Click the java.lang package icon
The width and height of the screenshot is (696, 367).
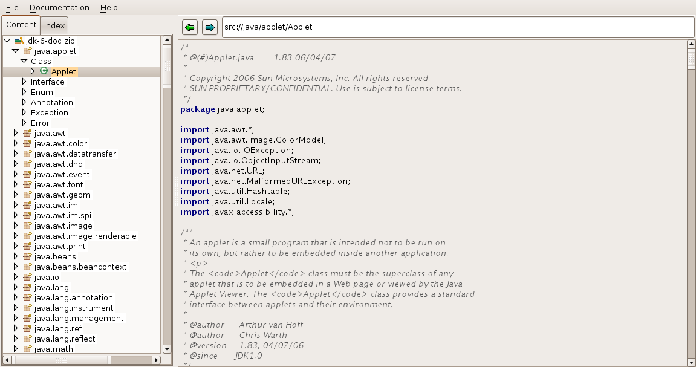[x=27, y=287]
